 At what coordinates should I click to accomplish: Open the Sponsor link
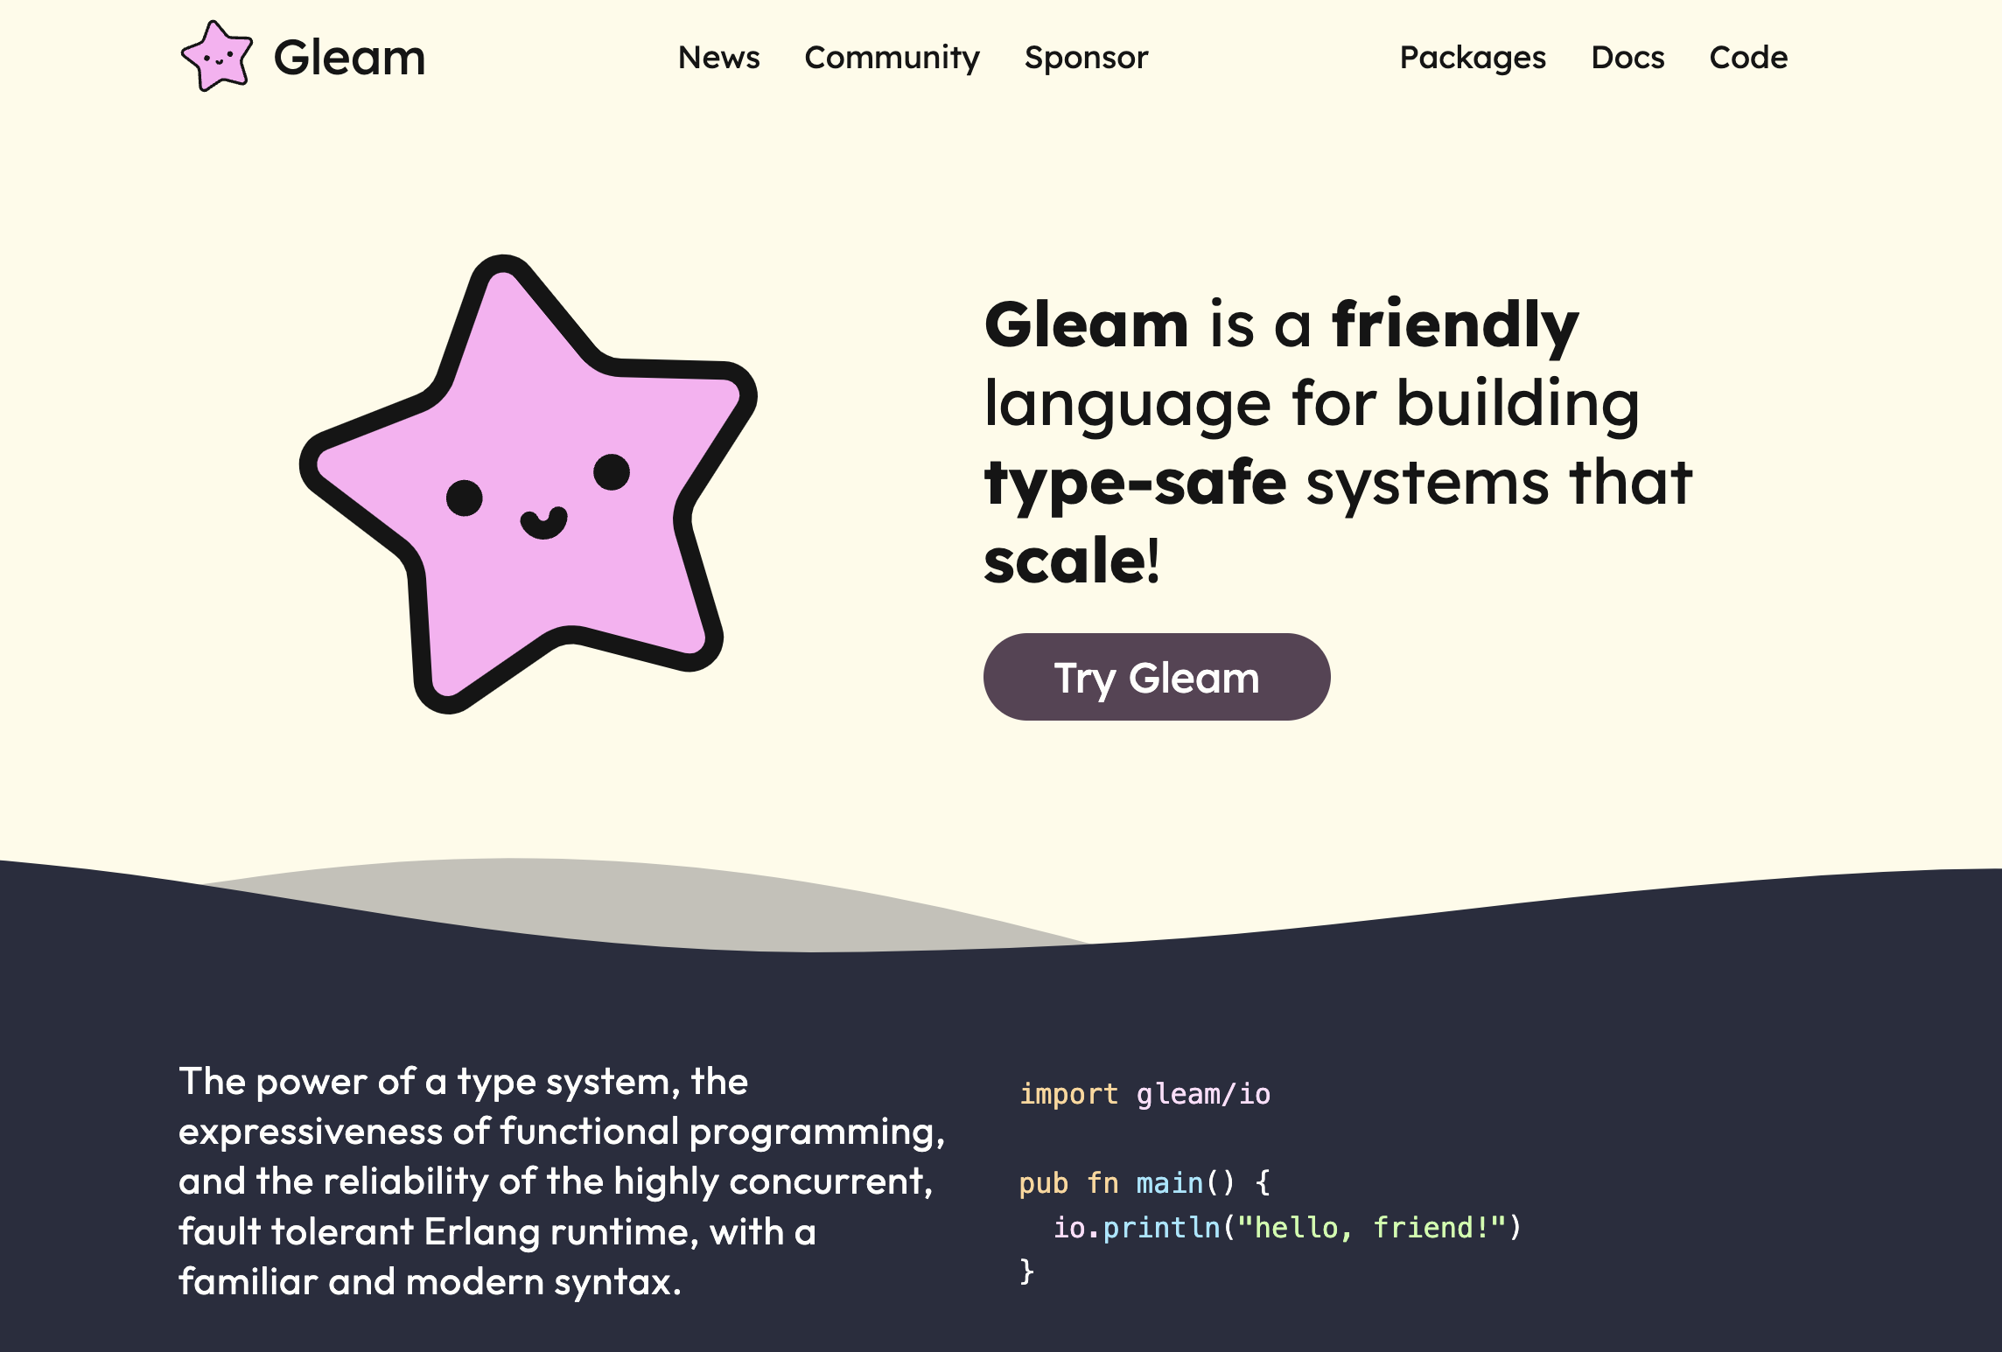pyautogui.click(x=1086, y=58)
